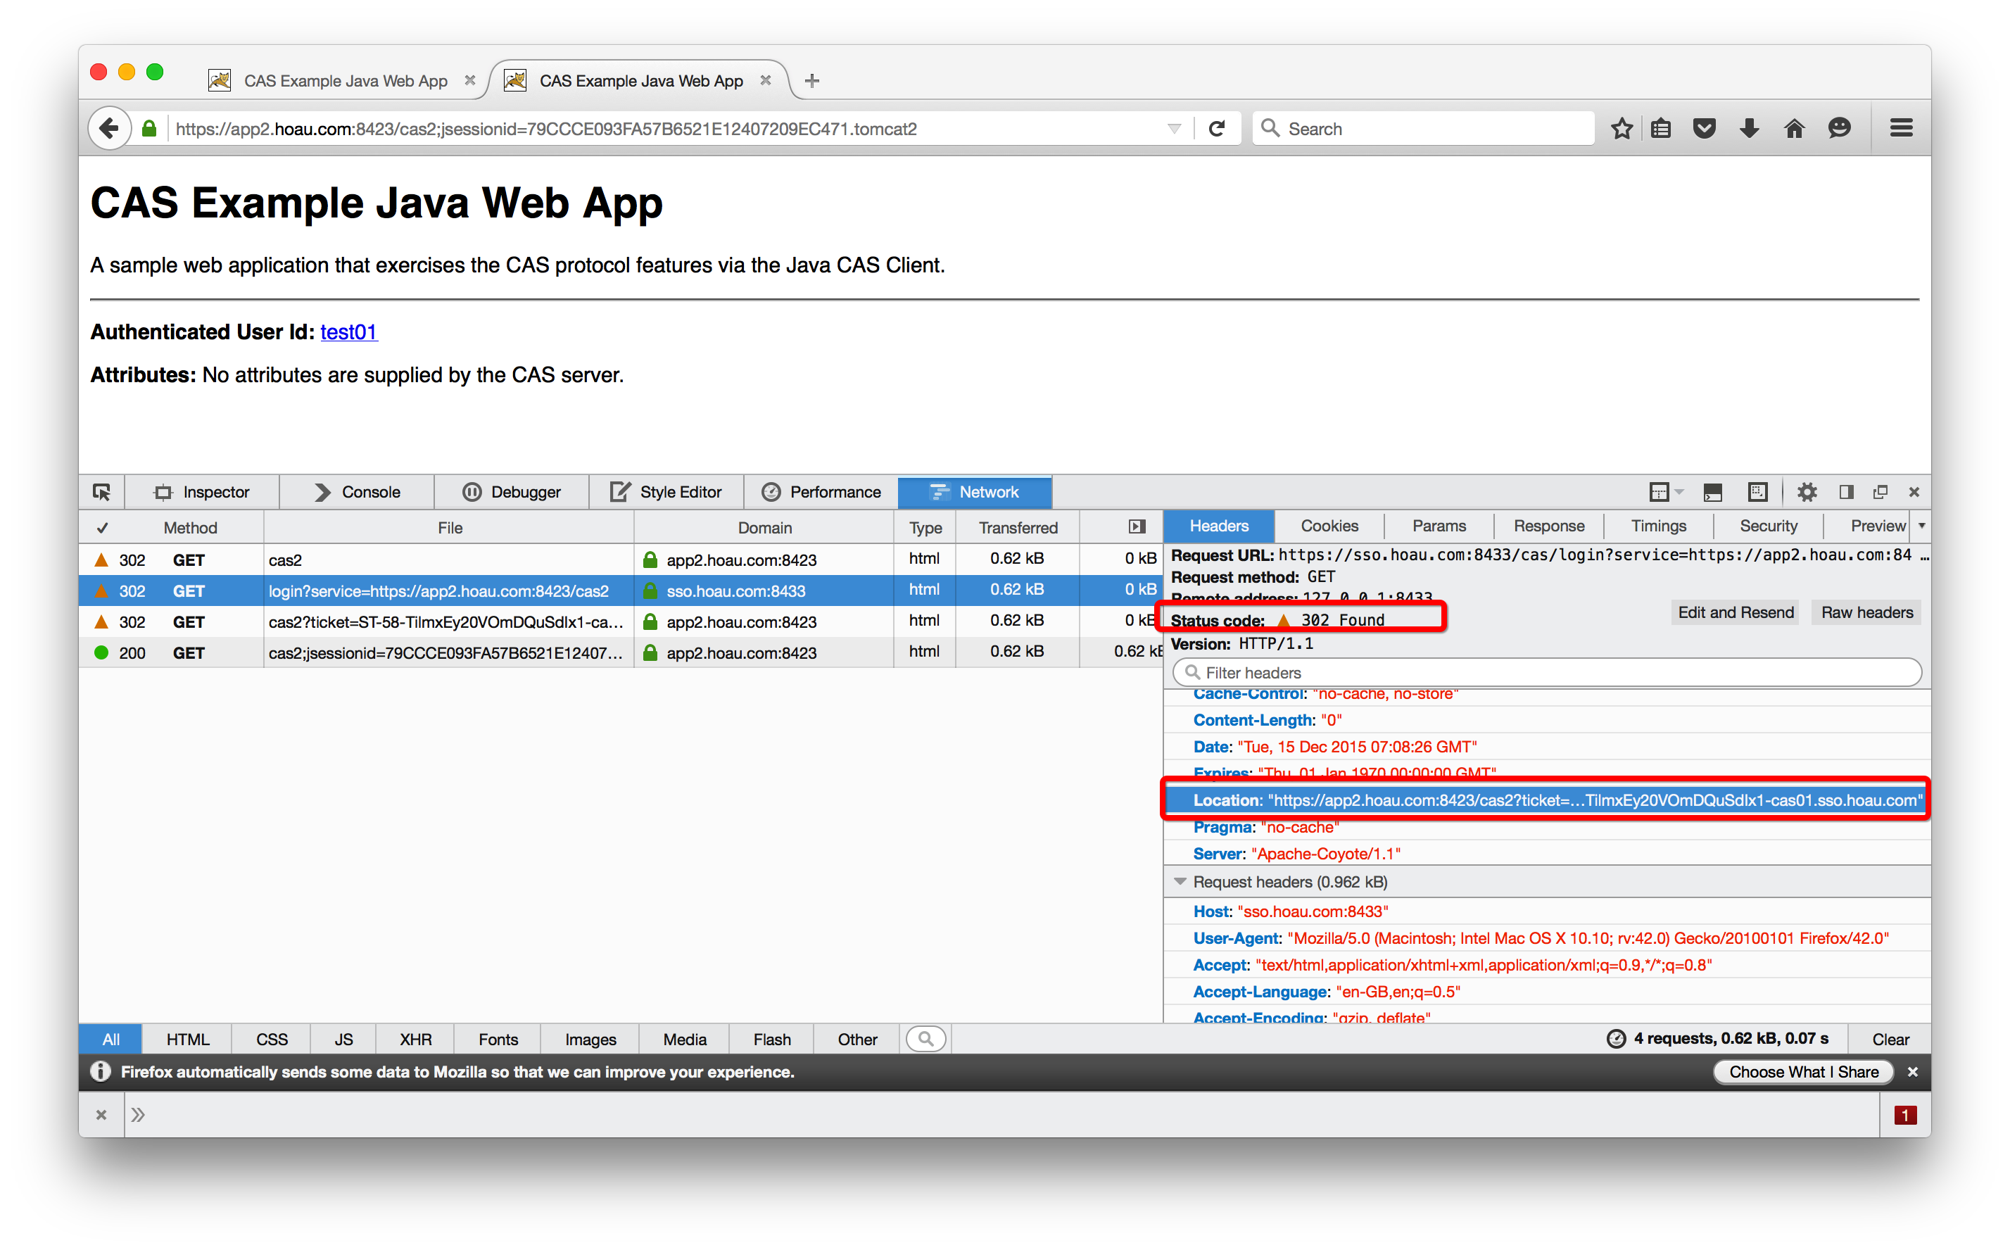Filter requests to CSS only
The width and height of the screenshot is (2010, 1250).
point(272,1039)
